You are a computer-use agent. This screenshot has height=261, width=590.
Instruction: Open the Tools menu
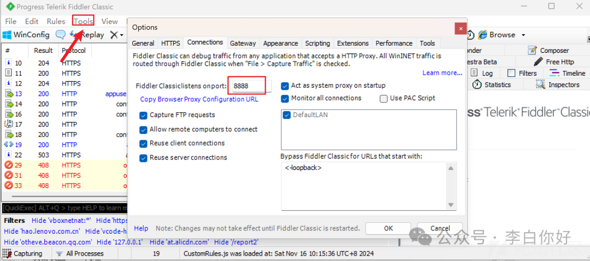[x=83, y=21]
